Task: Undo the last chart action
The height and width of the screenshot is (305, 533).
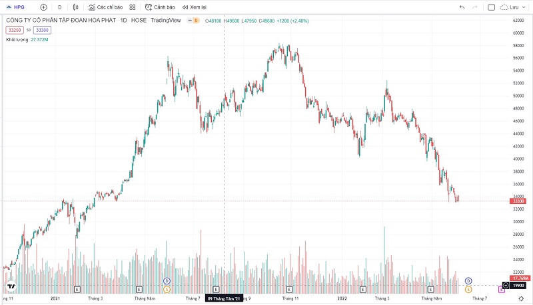Action: [462, 7]
